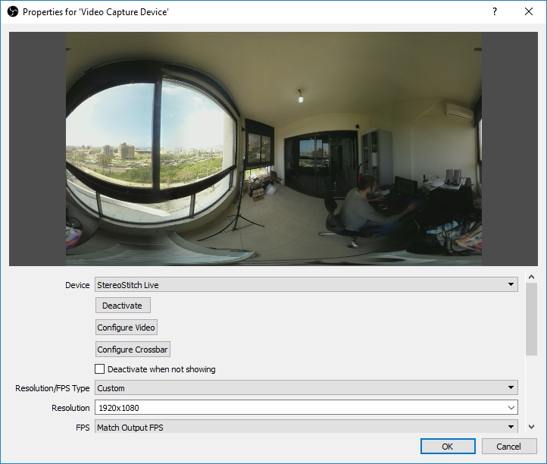Click the 360 video preview image
Viewport: 547px width, 464px height.
[x=273, y=149]
